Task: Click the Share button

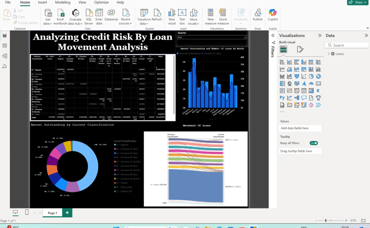Action: [x=358, y=2]
